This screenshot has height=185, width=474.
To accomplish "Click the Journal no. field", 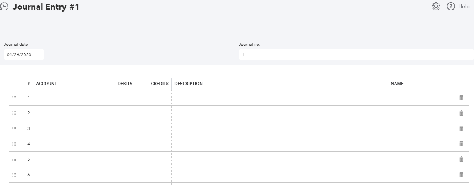I will [356, 55].
